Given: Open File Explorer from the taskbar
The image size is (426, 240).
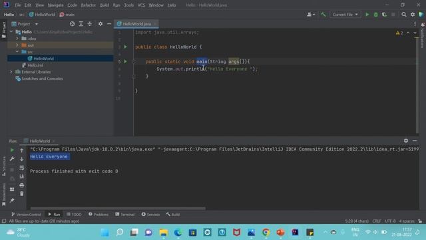Looking at the screenshot, I should pyautogui.click(x=163, y=233).
